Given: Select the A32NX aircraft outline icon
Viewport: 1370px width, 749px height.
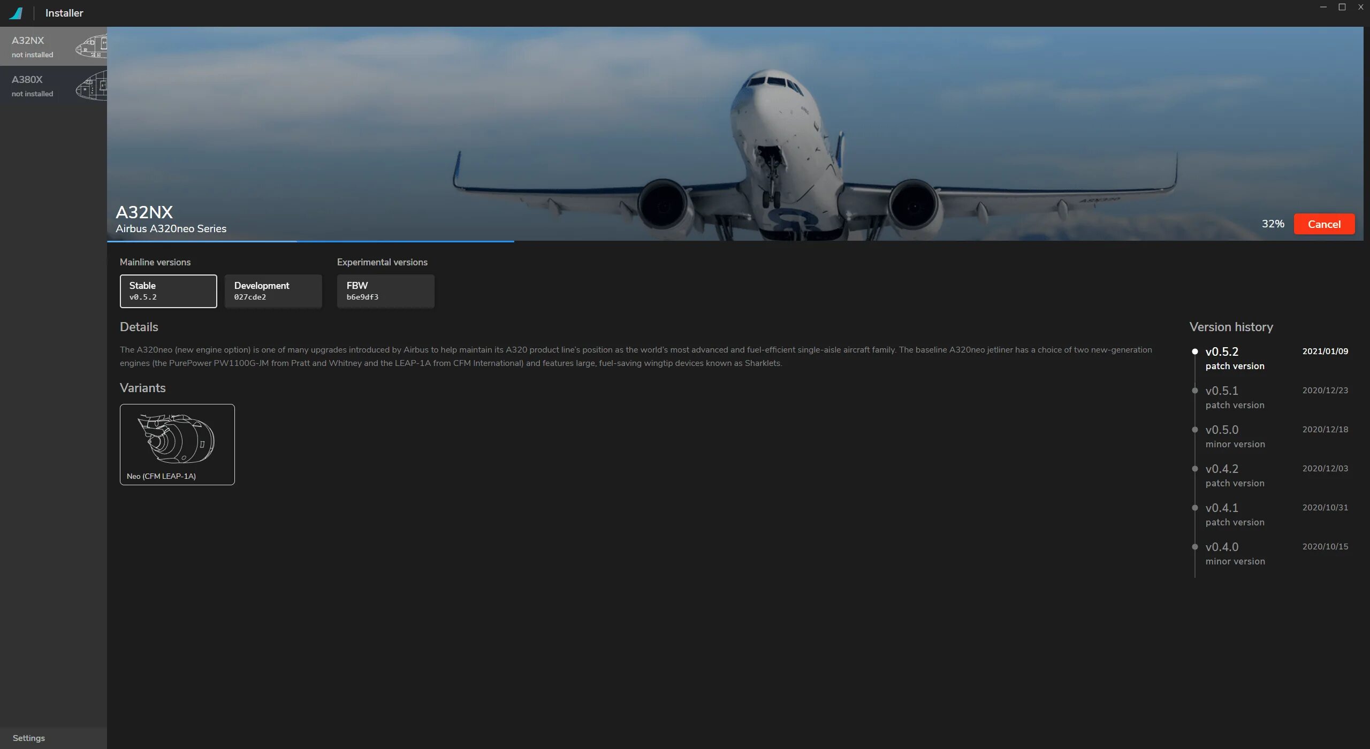Looking at the screenshot, I should 92,46.
